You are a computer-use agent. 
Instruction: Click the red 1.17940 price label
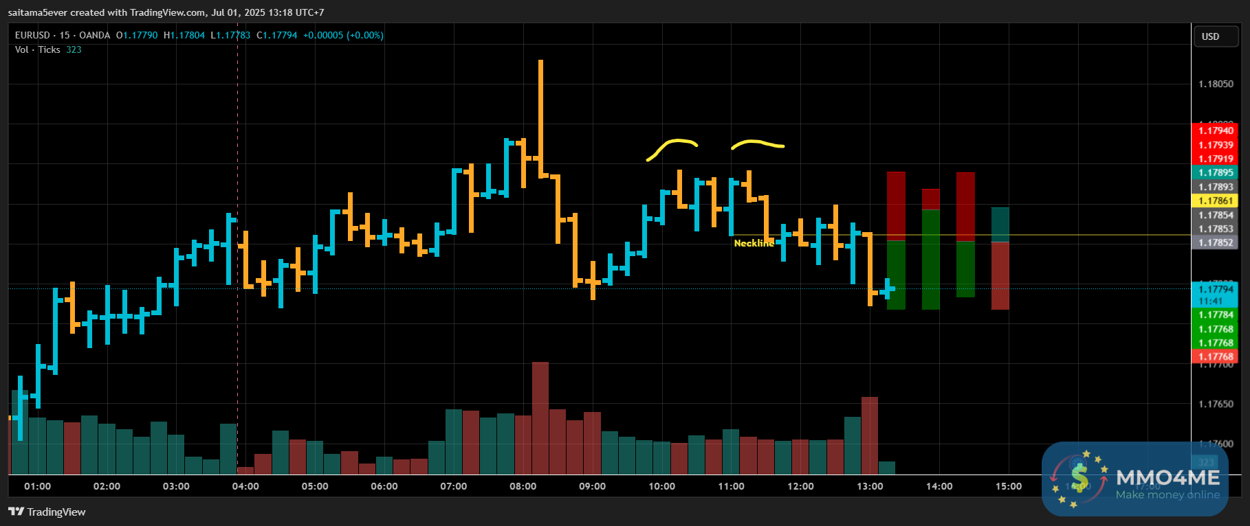tap(1216, 130)
